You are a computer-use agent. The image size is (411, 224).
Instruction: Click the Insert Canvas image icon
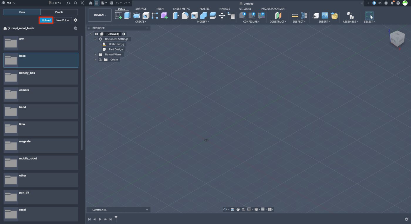(325, 16)
